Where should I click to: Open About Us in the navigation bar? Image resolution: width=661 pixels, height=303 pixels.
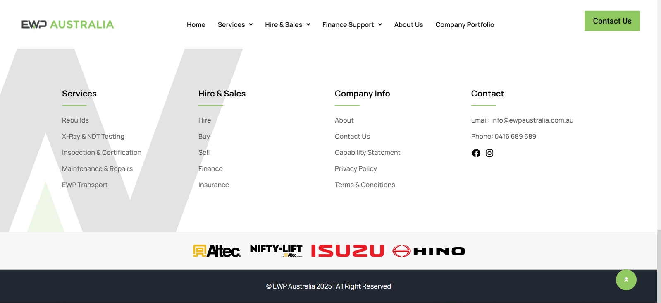pos(408,25)
